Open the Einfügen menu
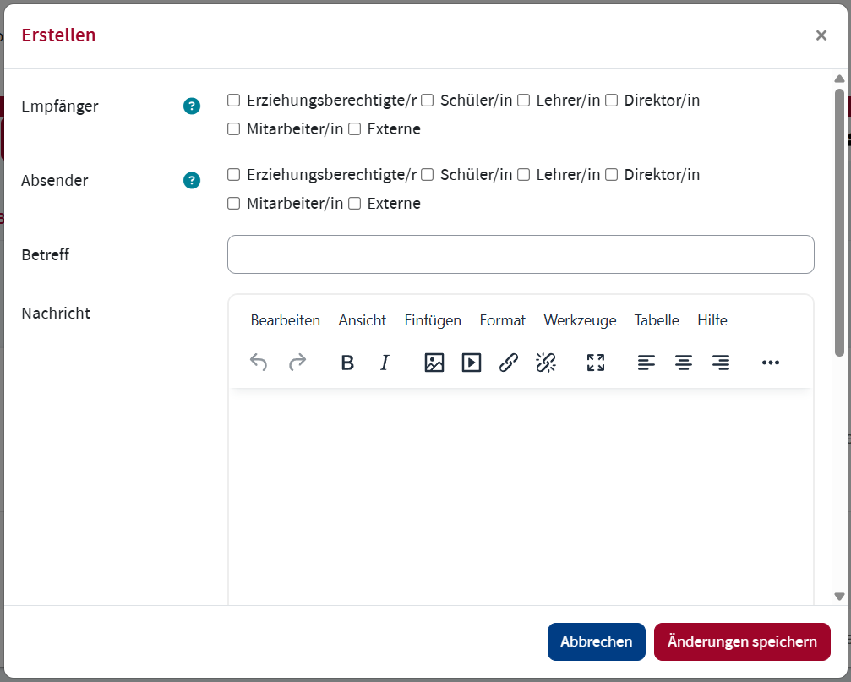This screenshot has width=851, height=682. (x=433, y=320)
